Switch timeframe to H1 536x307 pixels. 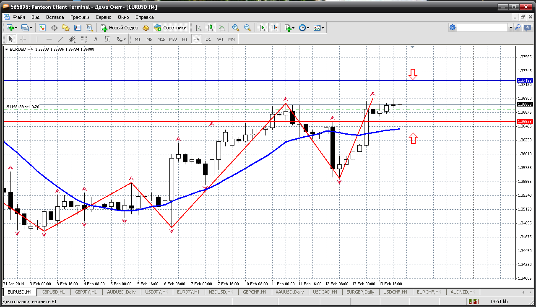pos(185,39)
